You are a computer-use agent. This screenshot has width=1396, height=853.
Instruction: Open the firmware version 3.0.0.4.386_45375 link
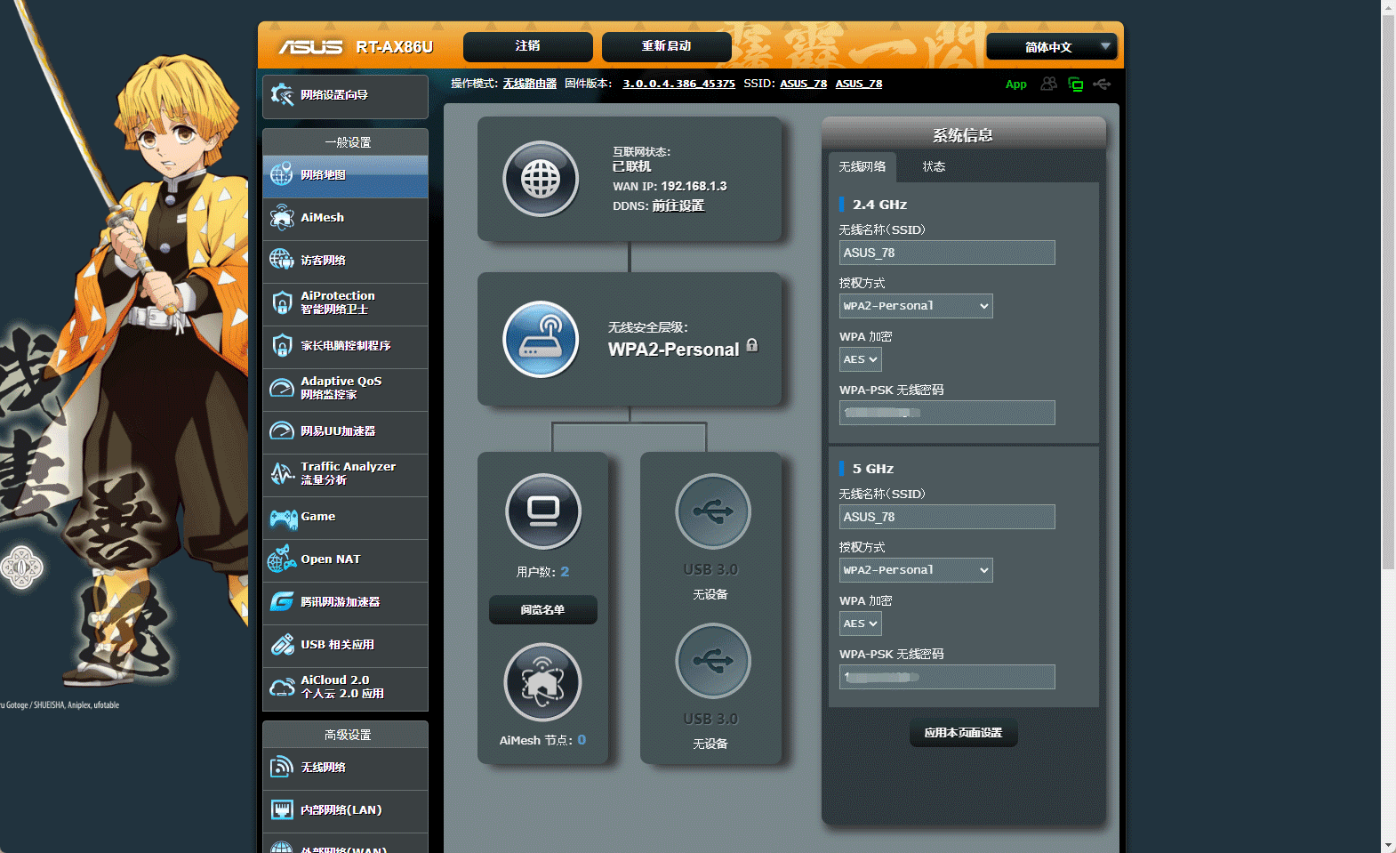(678, 84)
